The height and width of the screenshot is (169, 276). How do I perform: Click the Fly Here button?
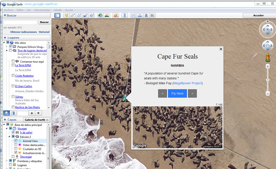coord(177,94)
